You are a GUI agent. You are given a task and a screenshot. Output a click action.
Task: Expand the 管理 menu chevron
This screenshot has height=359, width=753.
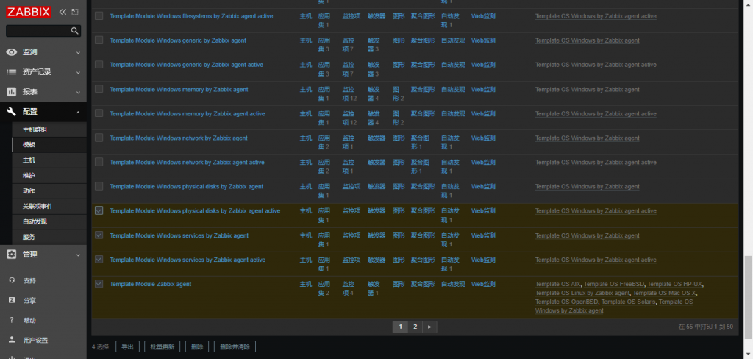pyautogui.click(x=78, y=255)
